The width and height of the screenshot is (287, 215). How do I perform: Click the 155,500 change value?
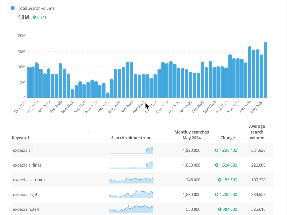[x=230, y=180]
